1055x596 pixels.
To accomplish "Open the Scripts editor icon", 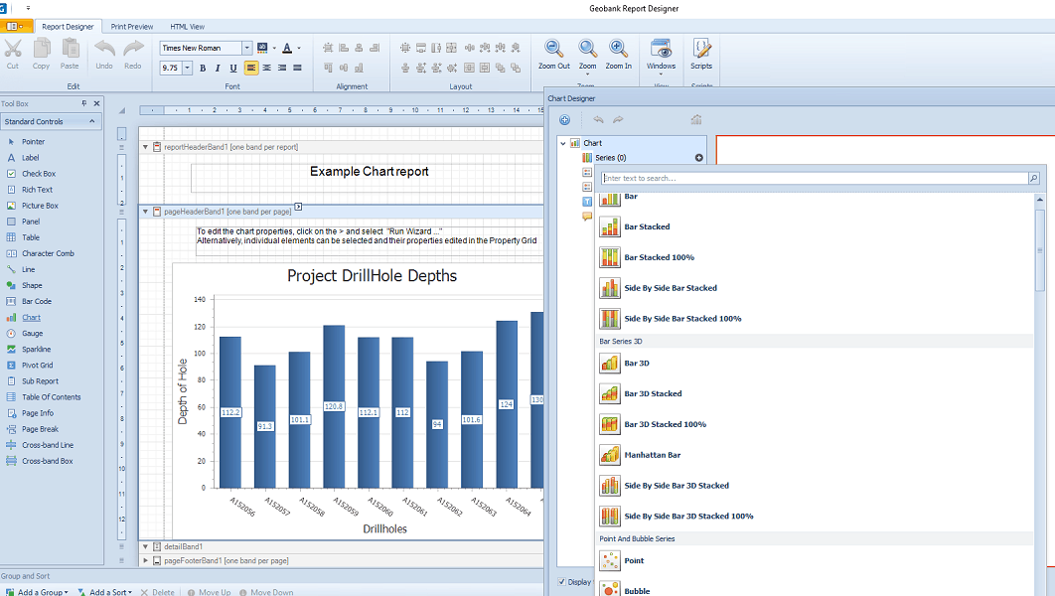I will tap(701, 50).
